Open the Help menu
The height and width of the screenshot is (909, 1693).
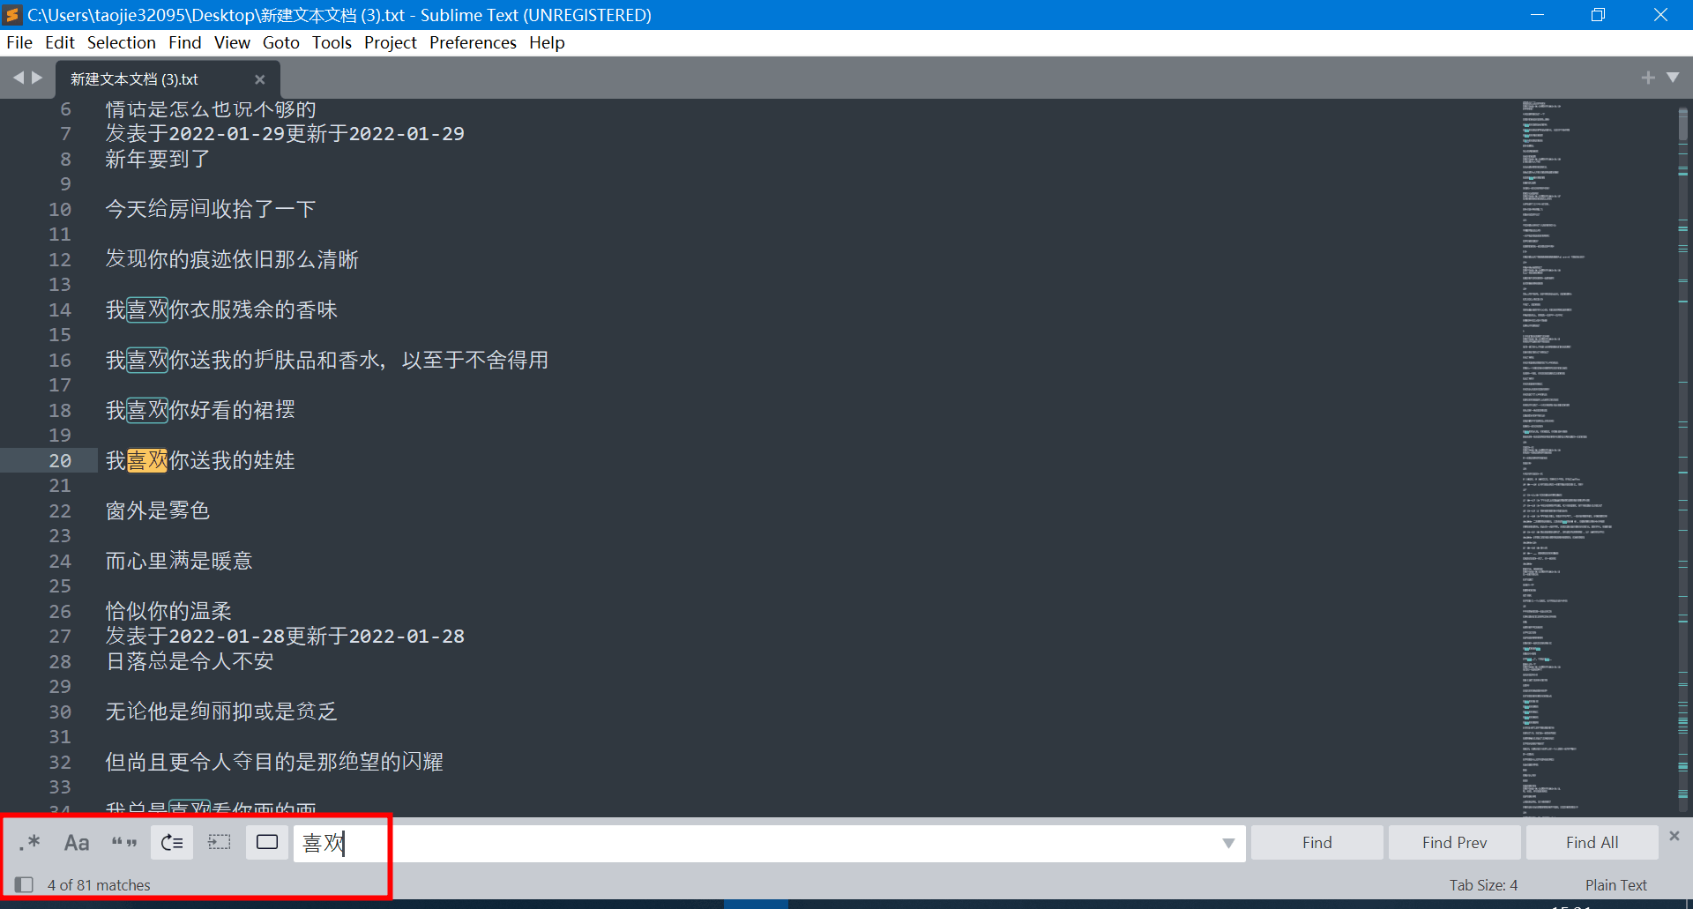(x=547, y=42)
